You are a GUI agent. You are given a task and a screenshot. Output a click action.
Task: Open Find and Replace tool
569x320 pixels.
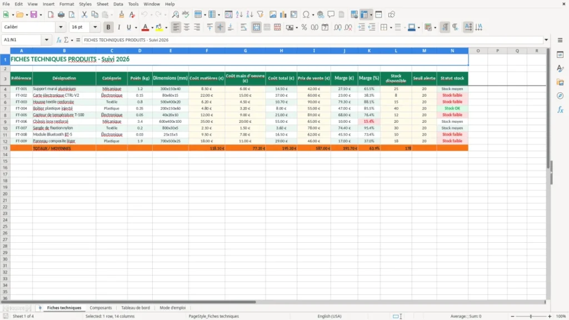[175, 14]
